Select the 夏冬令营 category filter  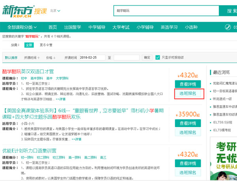pos(46,45)
